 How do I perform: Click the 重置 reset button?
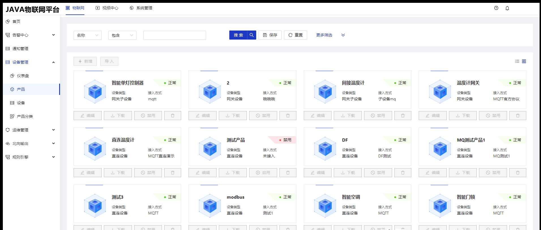point(296,35)
